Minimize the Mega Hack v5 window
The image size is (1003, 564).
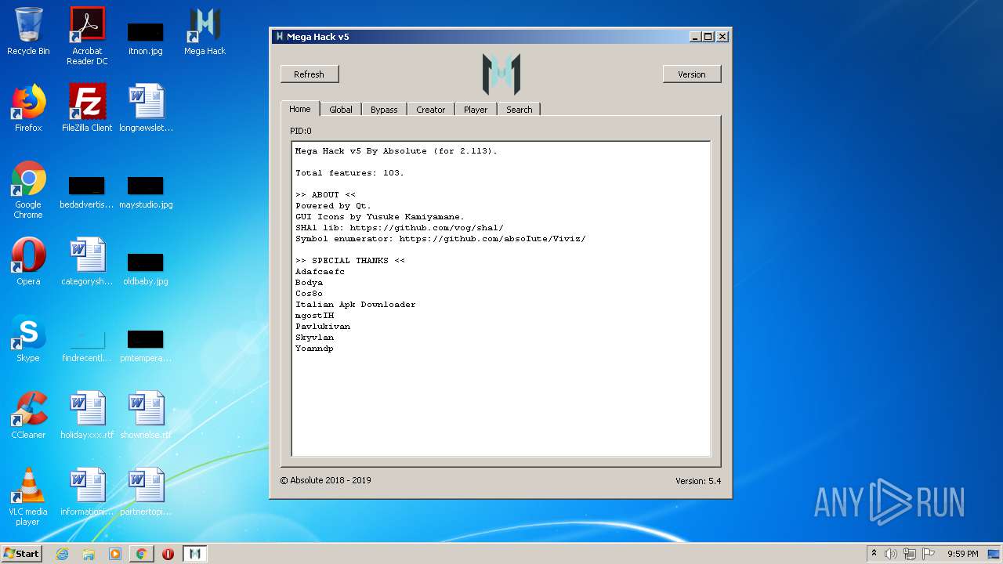click(695, 37)
